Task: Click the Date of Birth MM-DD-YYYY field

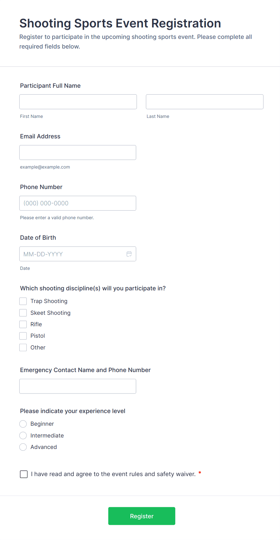Action: (72, 254)
